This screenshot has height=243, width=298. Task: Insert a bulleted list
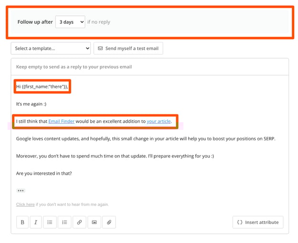click(50, 222)
